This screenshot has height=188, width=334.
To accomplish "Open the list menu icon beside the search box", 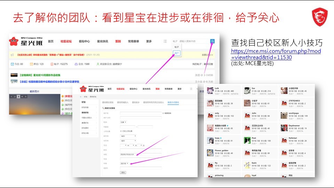I will pos(165,41).
